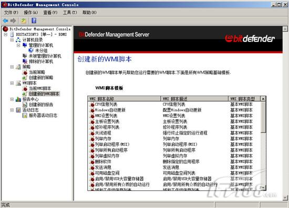Collapse the WMI脚本 tree node

(x=12, y=83)
